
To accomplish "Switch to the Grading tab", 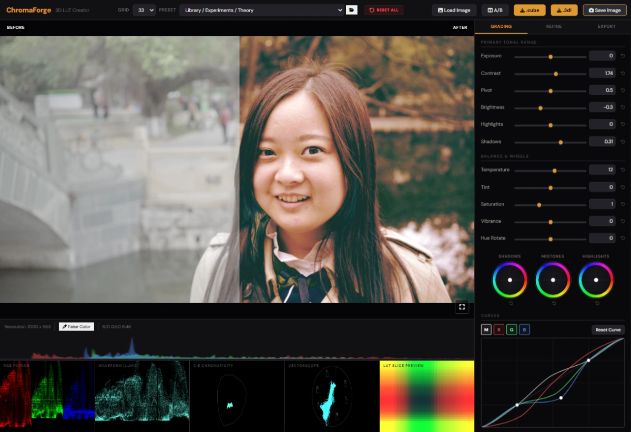I will [501, 26].
